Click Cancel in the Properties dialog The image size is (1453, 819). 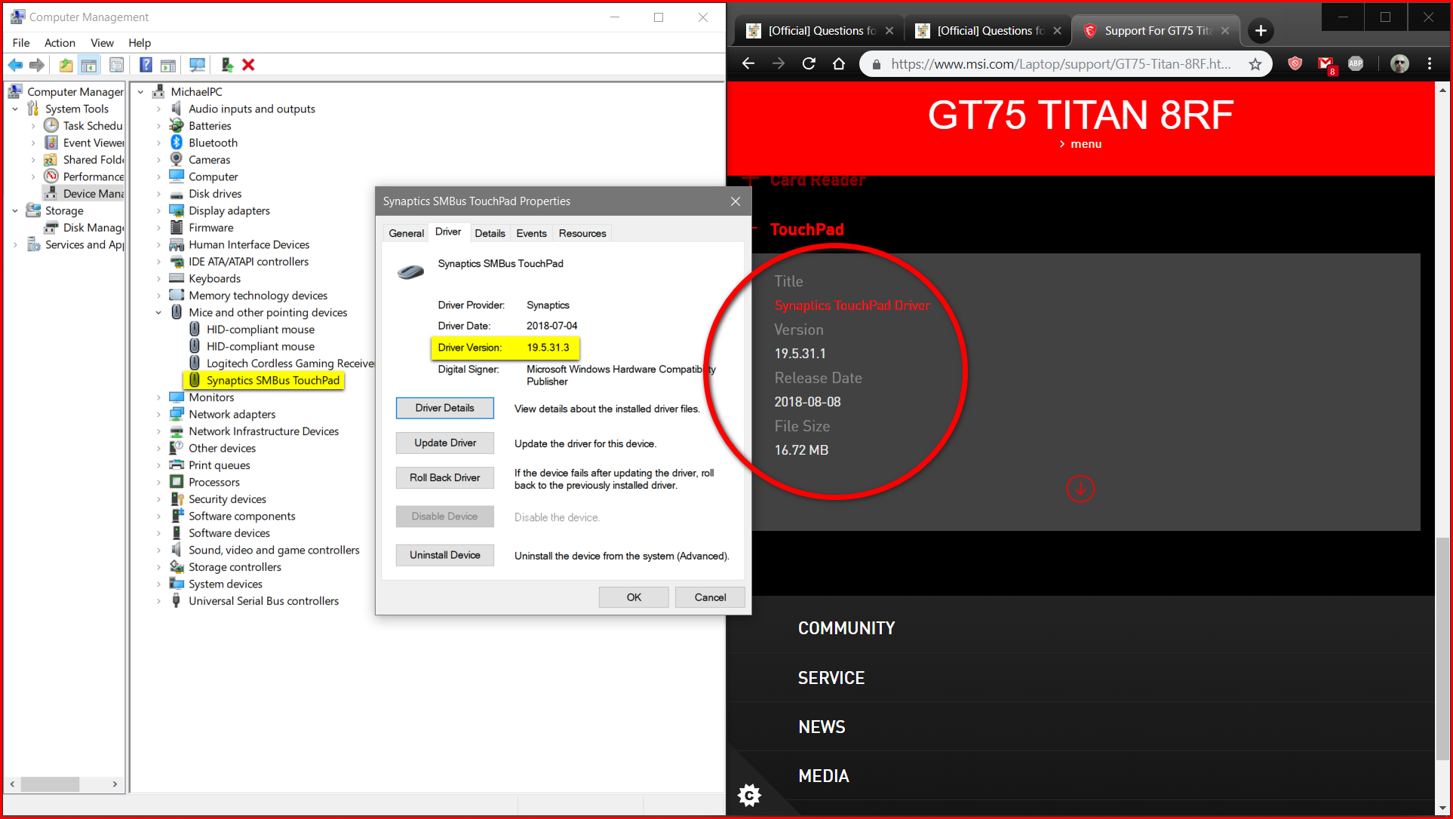tap(710, 597)
